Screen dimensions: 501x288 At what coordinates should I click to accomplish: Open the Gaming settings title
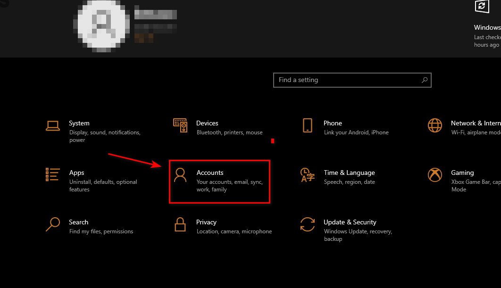coord(462,173)
